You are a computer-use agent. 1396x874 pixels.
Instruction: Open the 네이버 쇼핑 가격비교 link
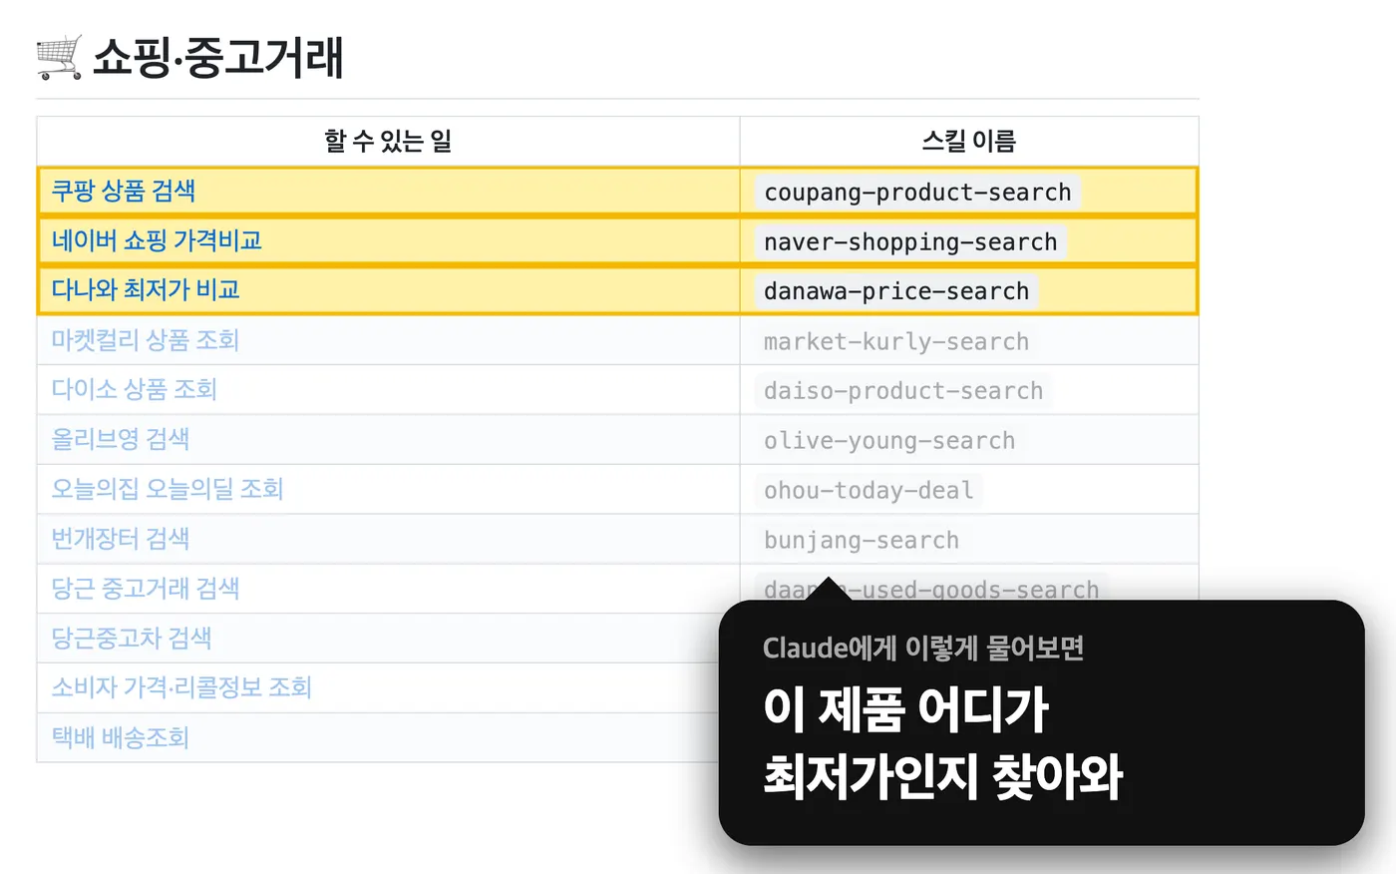pos(157,240)
